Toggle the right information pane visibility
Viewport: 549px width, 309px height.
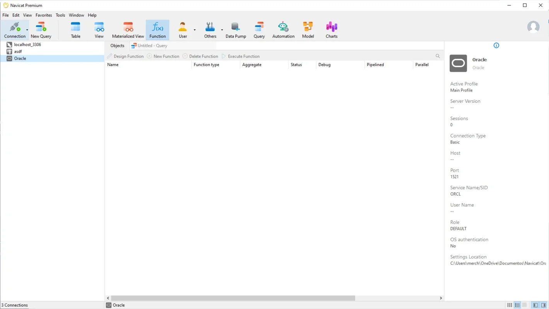544,305
